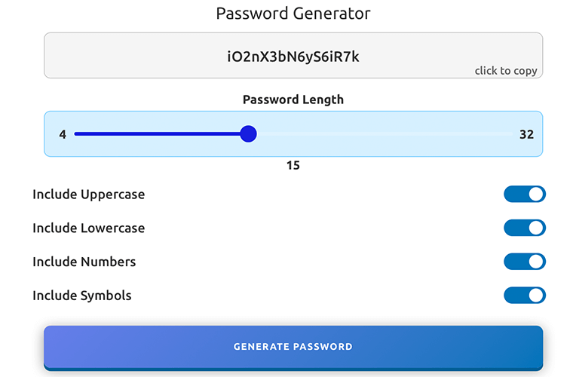Click the filled dark-blue part of the slider track

(x=158, y=134)
